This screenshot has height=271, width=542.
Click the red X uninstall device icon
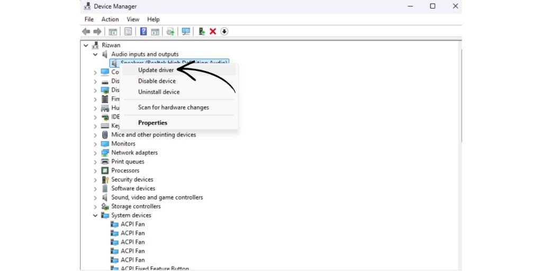coord(213,31)
